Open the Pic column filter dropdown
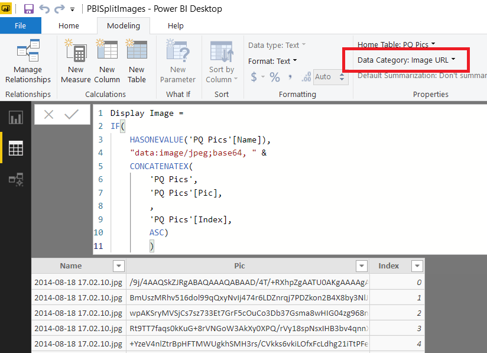Screen dimensions: 487x353 coord(362,266)
